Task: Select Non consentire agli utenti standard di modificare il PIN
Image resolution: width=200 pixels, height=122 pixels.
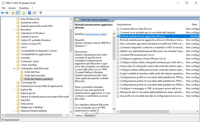Action: point(158,44)
